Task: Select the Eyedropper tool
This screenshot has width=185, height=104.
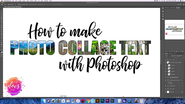Action: (x=2, y=20)
